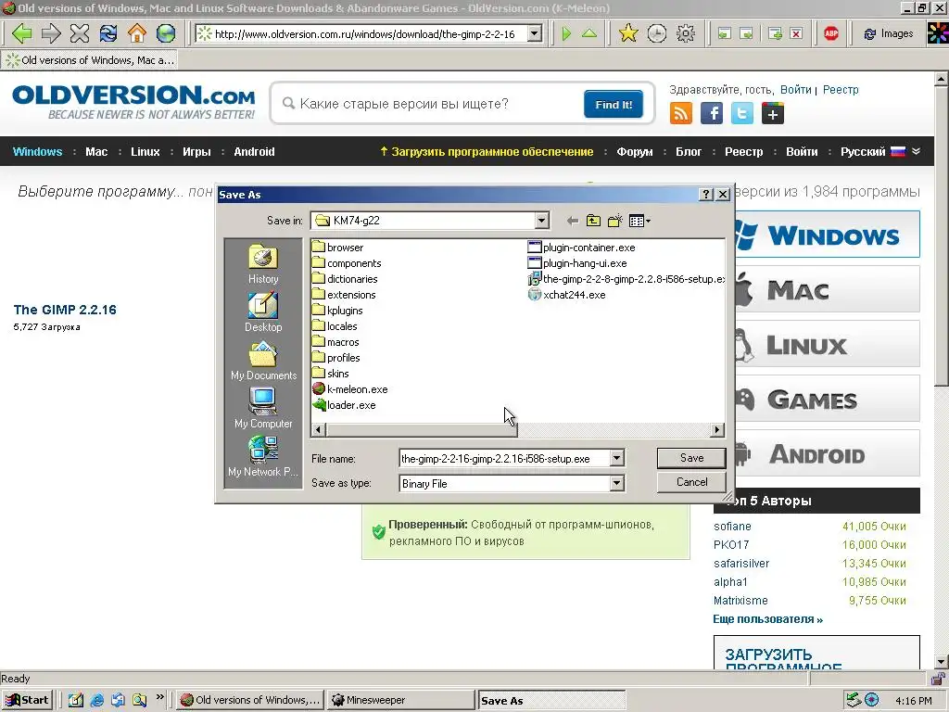Create new folder in Save As dialog
949x712 pixels.
[x=615, y=221]
